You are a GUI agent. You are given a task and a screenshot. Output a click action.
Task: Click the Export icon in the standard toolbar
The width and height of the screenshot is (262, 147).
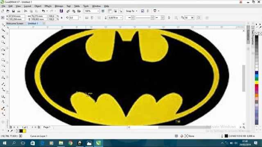pyautogui.click(x=74, y=11)
